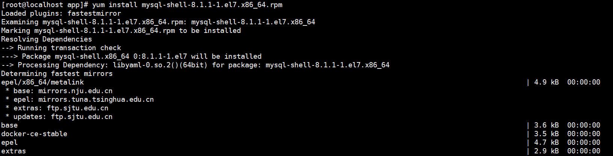Click the ftp.sjtu.edu.cn address on the updates line
The height and width of the screenshot is (156, 613).
click(82, 117)
